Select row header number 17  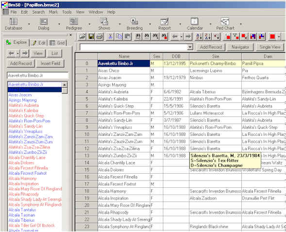pyautogui.click(x=86, y=184)
